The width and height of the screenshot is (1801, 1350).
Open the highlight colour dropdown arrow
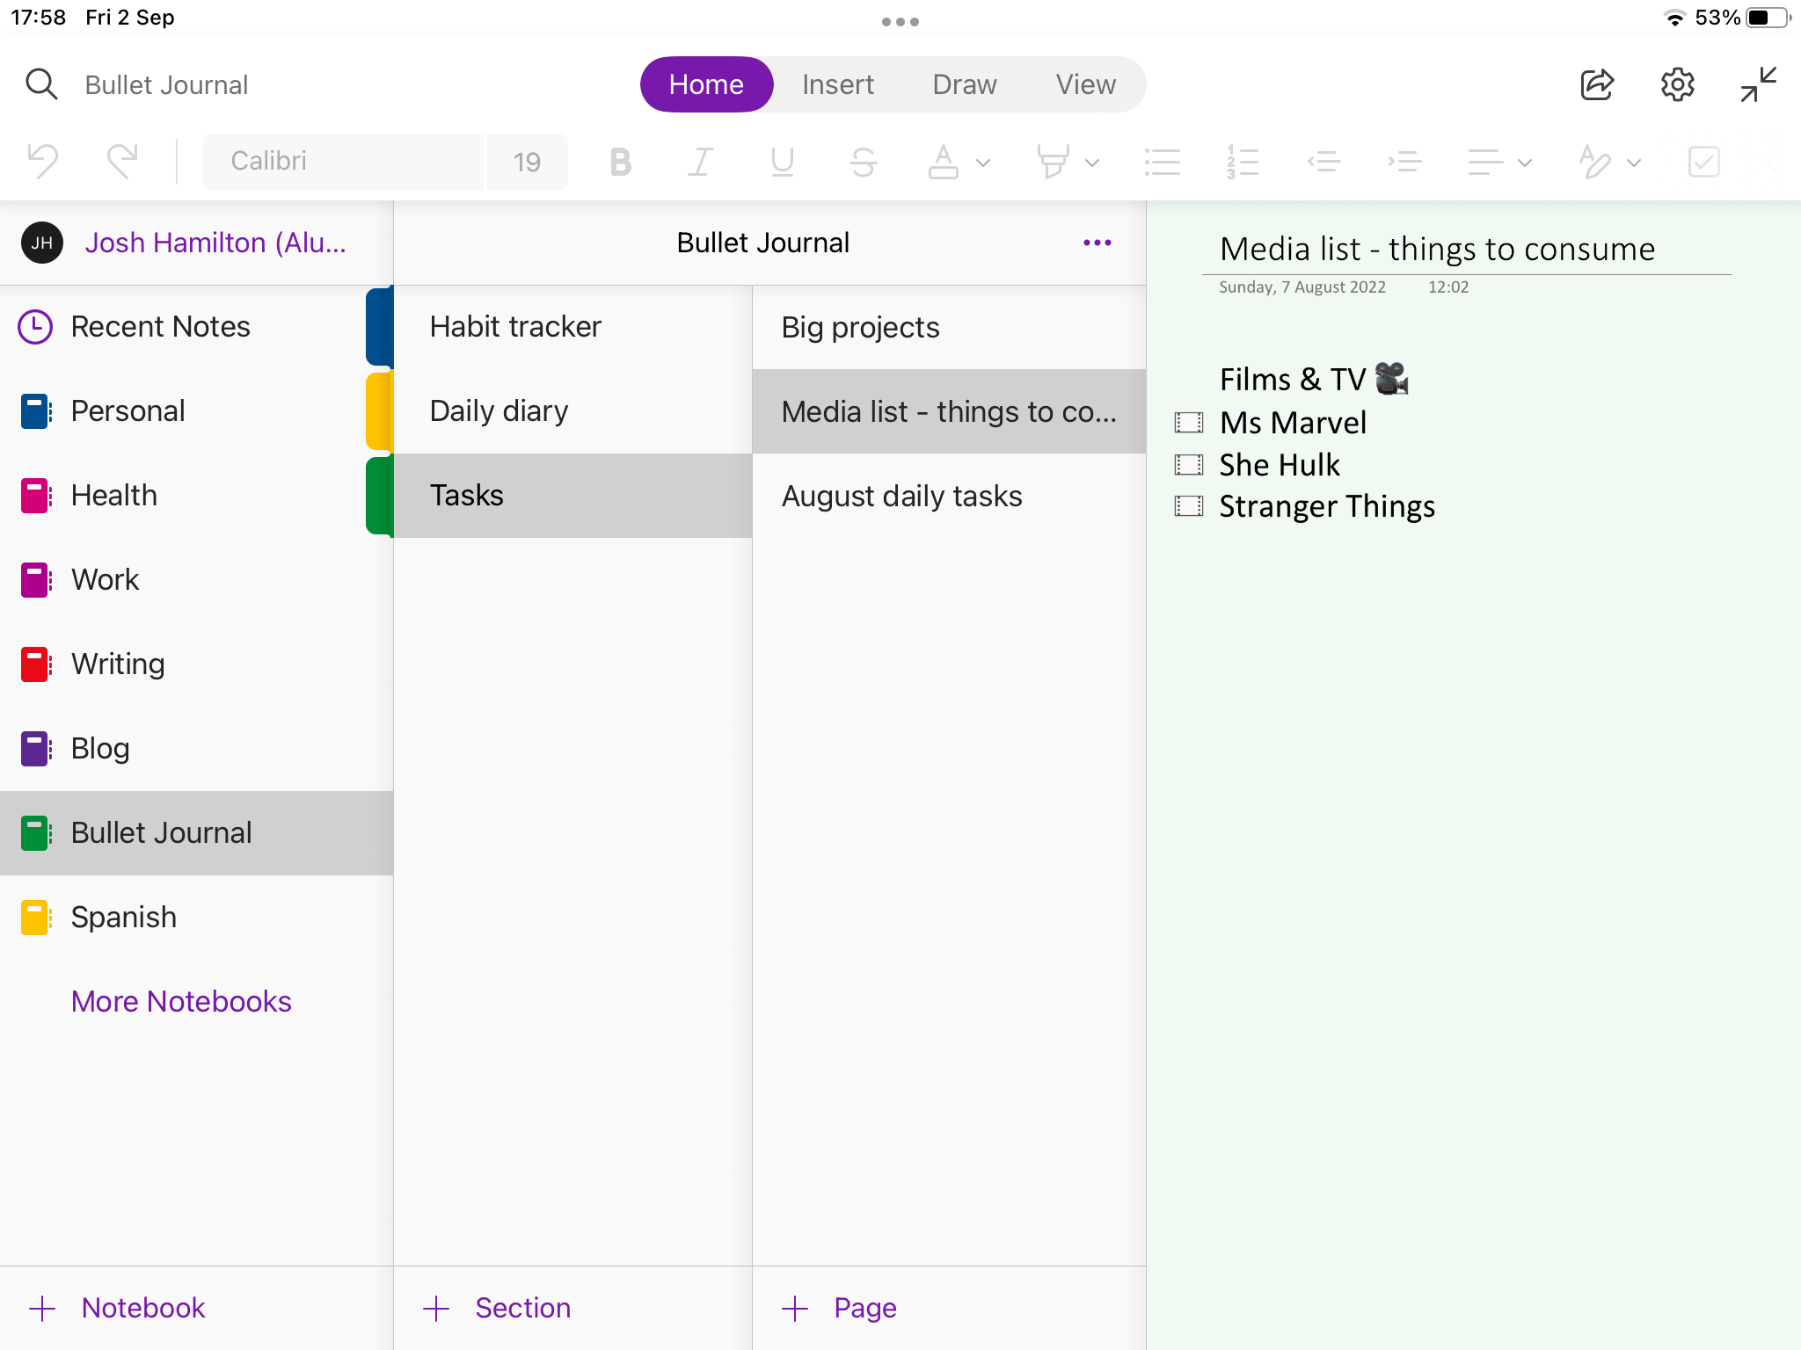(1092, 163)
